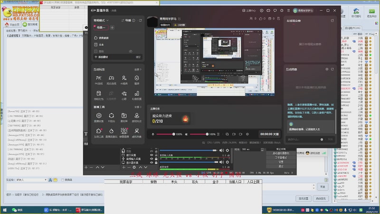The height and width of the screenshot is (214, 380).
Task: Mute the microphone in live companion
Action: click(x=153, y=134)
